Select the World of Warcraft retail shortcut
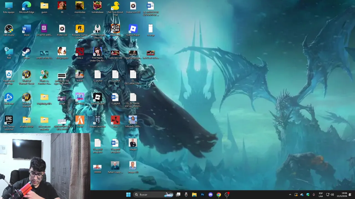Image resolution: width=355 pixels, height=199 pixels. pos(27,100)
